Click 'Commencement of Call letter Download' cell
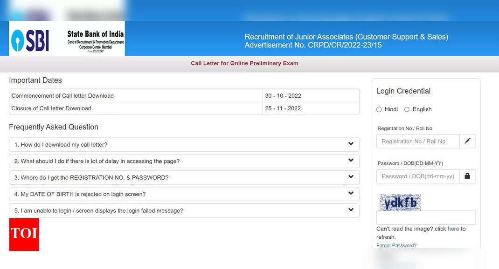Viewport: 499px width, 269px height. click(136, 95)
